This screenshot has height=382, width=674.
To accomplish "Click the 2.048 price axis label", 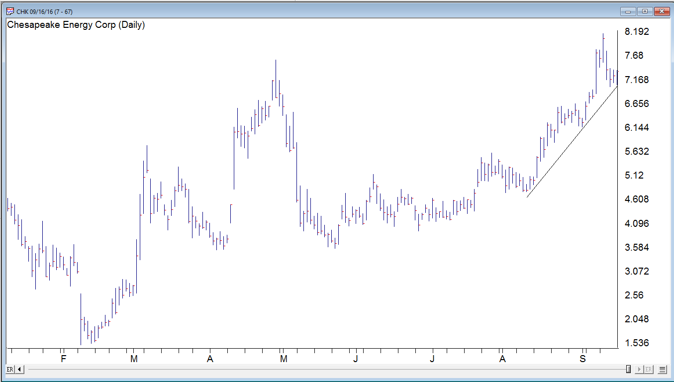I will (637, 319).
